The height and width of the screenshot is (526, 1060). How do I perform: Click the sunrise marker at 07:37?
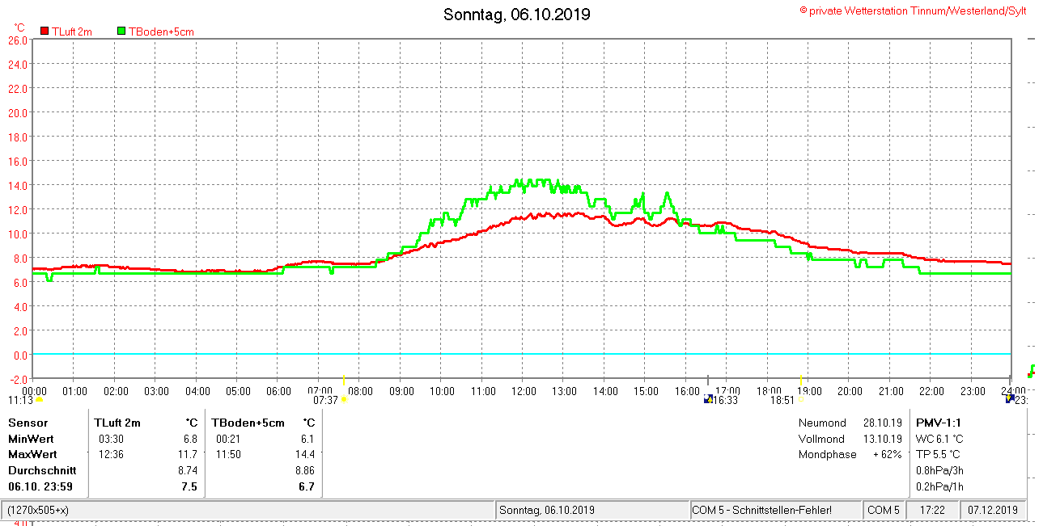pos(344,399)
